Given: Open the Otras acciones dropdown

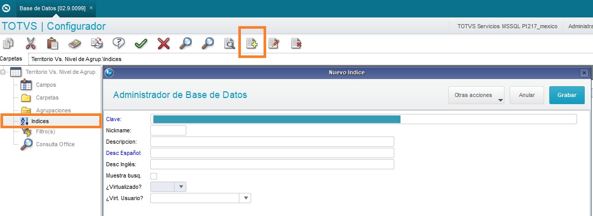Looking at the screenshot, I should tap(477, 95).
